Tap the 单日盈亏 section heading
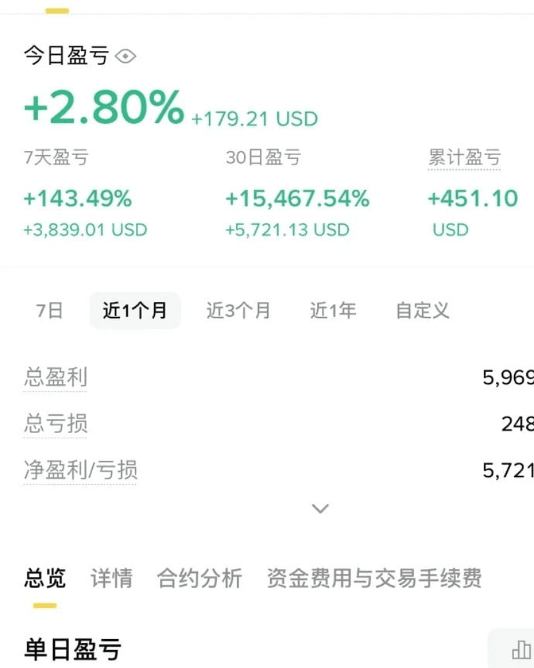Viewport: 534px width, 668px height. (x=73, y=649)
